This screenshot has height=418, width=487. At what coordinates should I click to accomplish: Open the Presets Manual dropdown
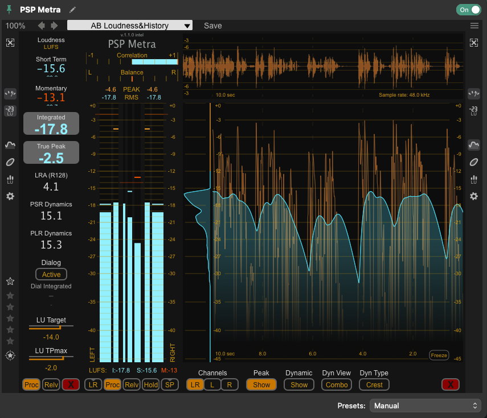tap(425, 405)
